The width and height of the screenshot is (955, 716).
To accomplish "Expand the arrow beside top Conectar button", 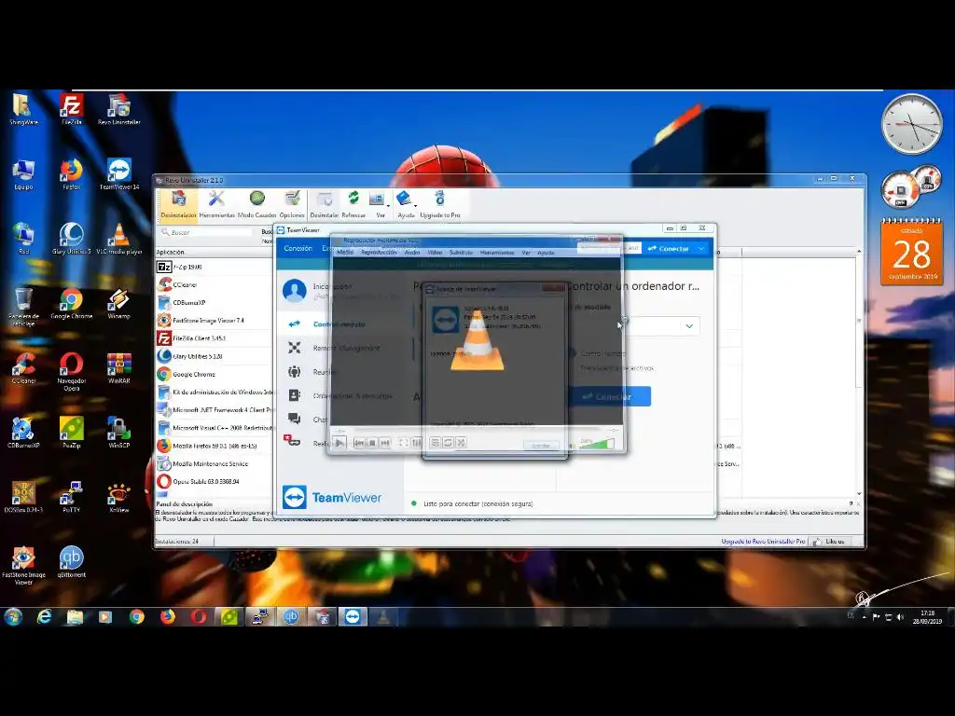I will (701, 248).
